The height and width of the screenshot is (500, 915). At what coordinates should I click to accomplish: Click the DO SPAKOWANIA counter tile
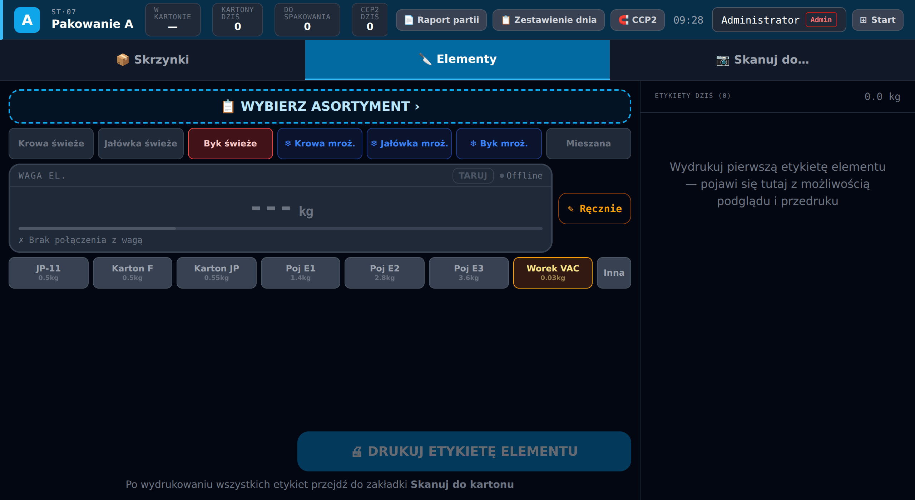[307, 20]
